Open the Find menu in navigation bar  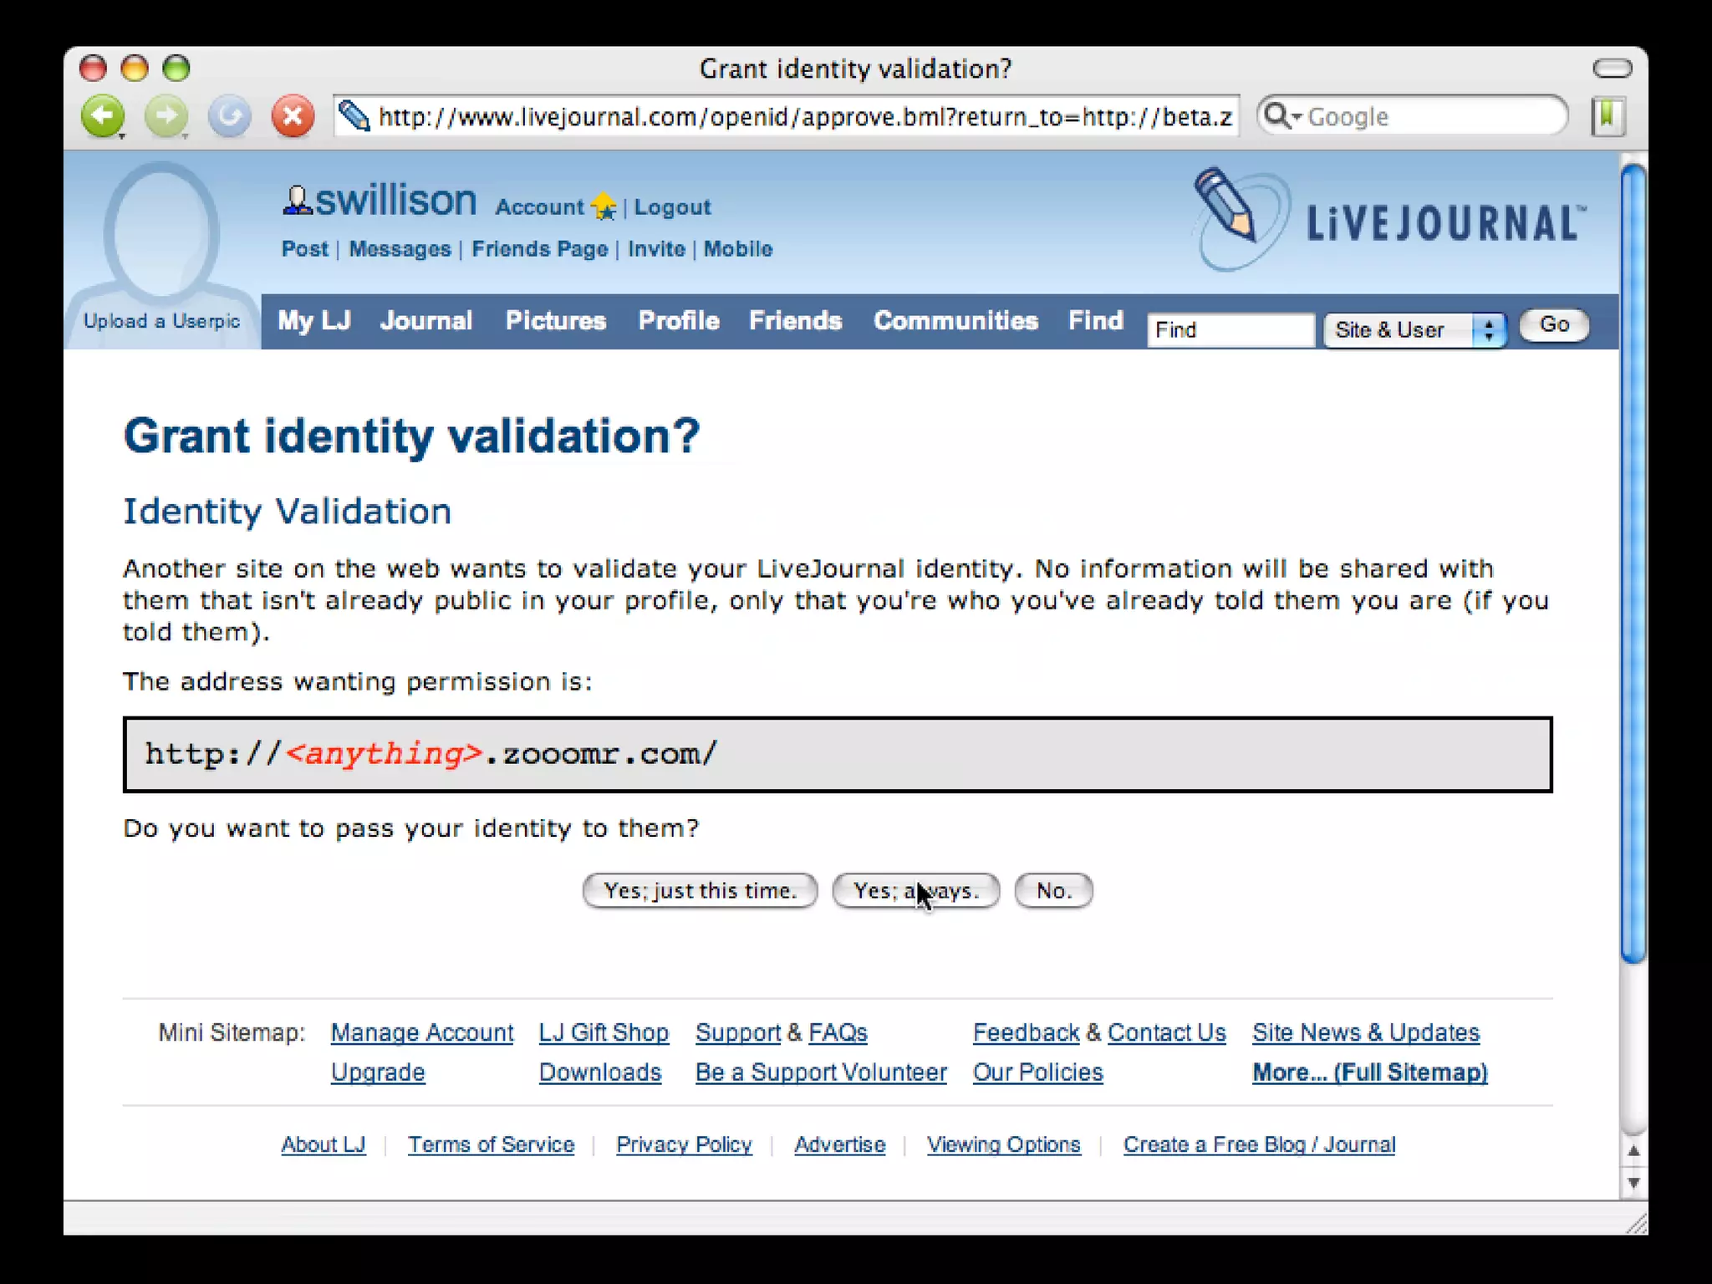(1096, 321)
